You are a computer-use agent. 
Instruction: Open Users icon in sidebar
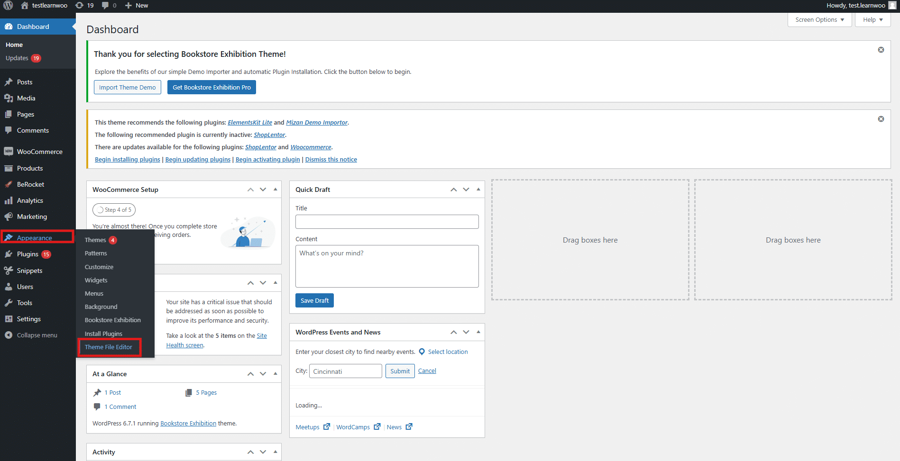pos(9,287)
